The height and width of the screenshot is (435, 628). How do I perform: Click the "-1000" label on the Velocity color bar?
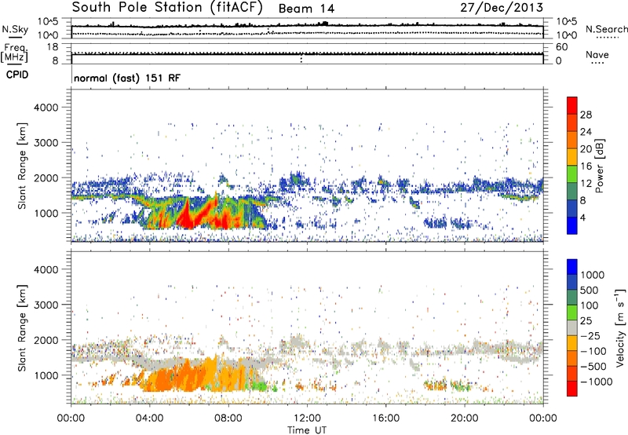(x=596, y=382)
